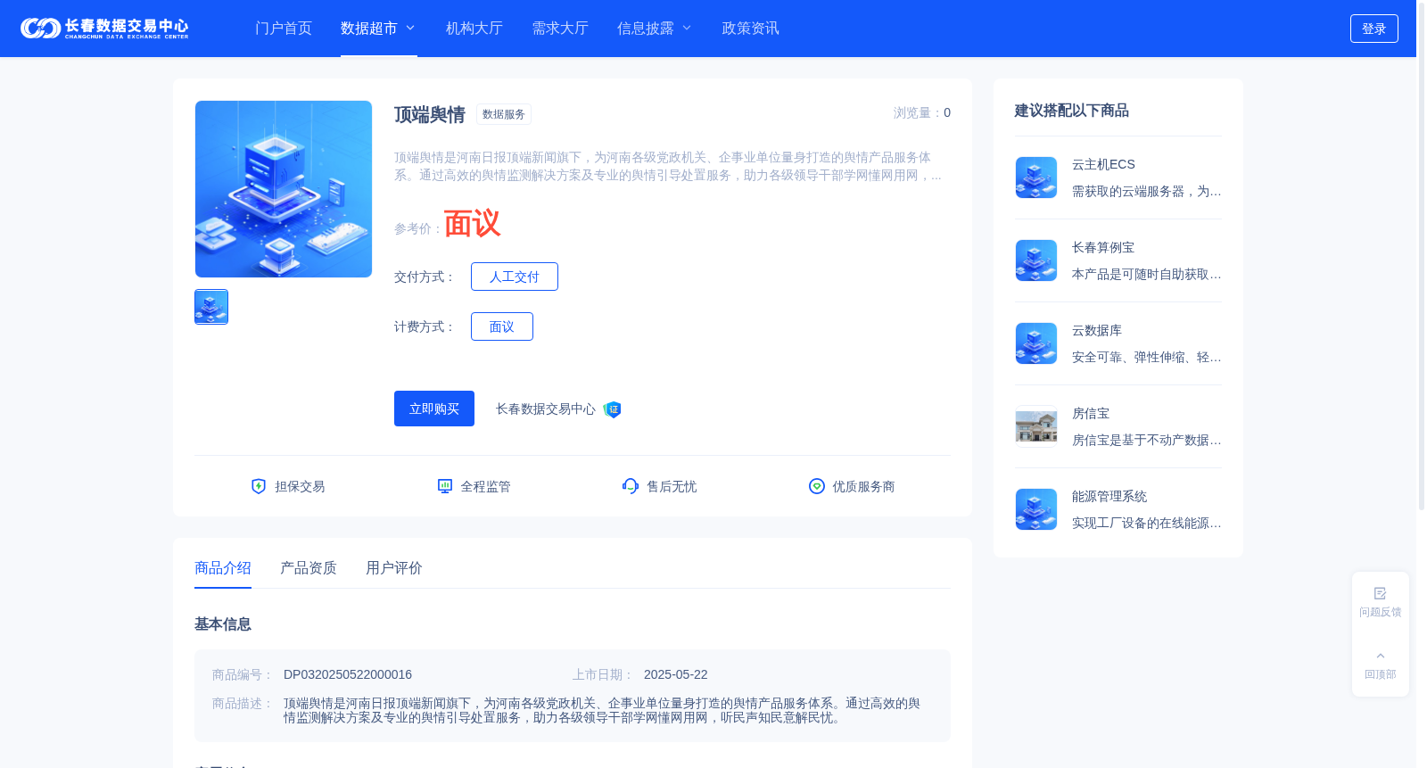The height and width of the screenshot is (768, 1427).
Task: Open 数据超市 navigation menu
Action: [369, 29]
